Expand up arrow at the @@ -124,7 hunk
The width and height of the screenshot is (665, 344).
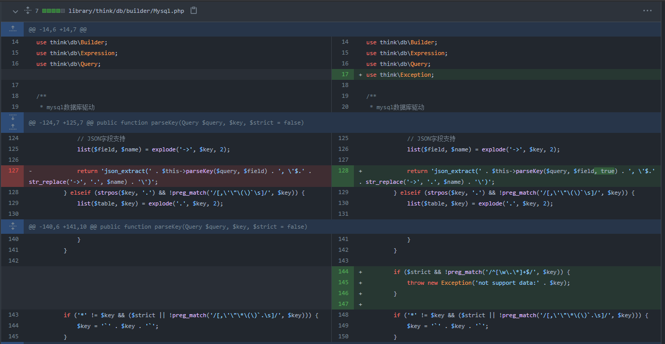coord(12,127)
